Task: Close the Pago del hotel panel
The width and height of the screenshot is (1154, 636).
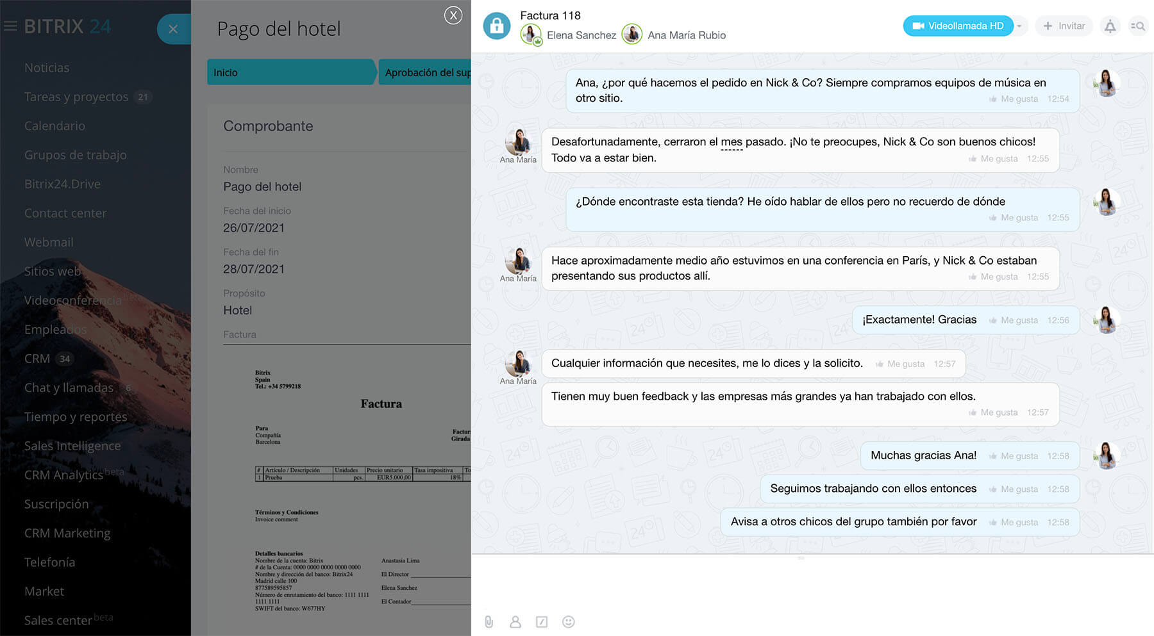Action: pos(453,15)
